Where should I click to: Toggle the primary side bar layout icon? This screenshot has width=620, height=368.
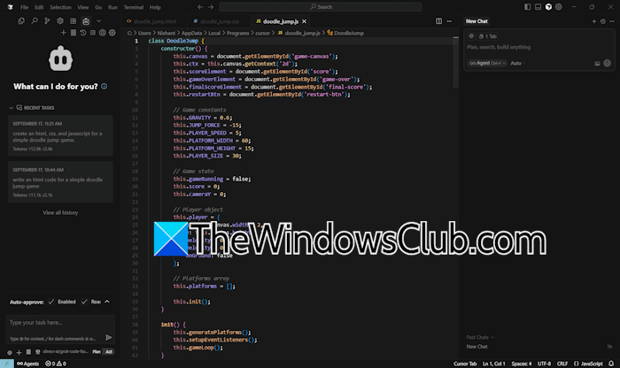point(528,7)
